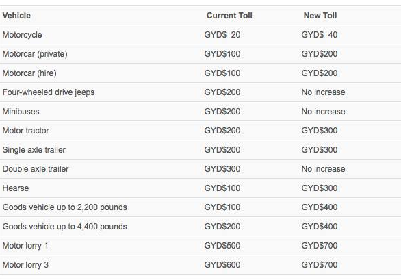Click the Double axle trailer entry

pos(36,169)
